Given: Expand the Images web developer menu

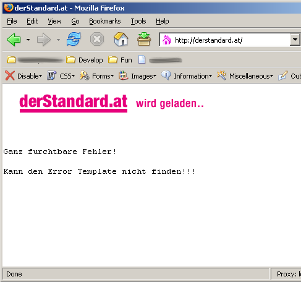Looking at the screenshot, I should [144, 76].
